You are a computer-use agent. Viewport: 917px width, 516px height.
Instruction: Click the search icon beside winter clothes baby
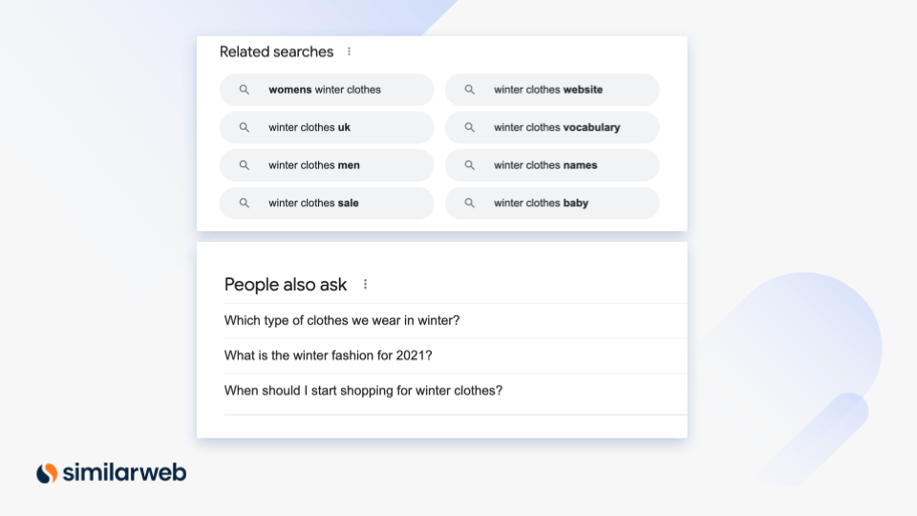(469, 203)
